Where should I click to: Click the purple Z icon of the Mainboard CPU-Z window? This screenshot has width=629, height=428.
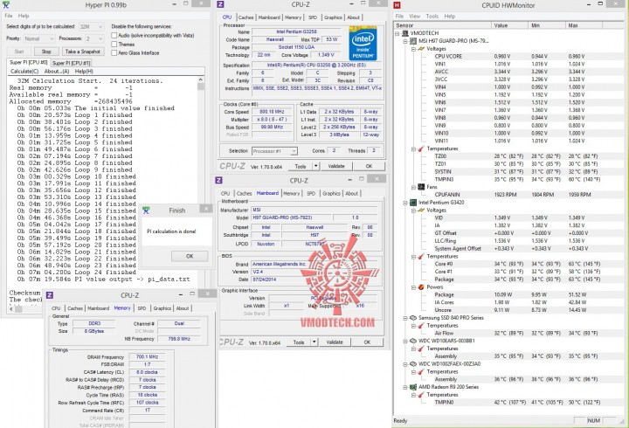tap(219, 180)
